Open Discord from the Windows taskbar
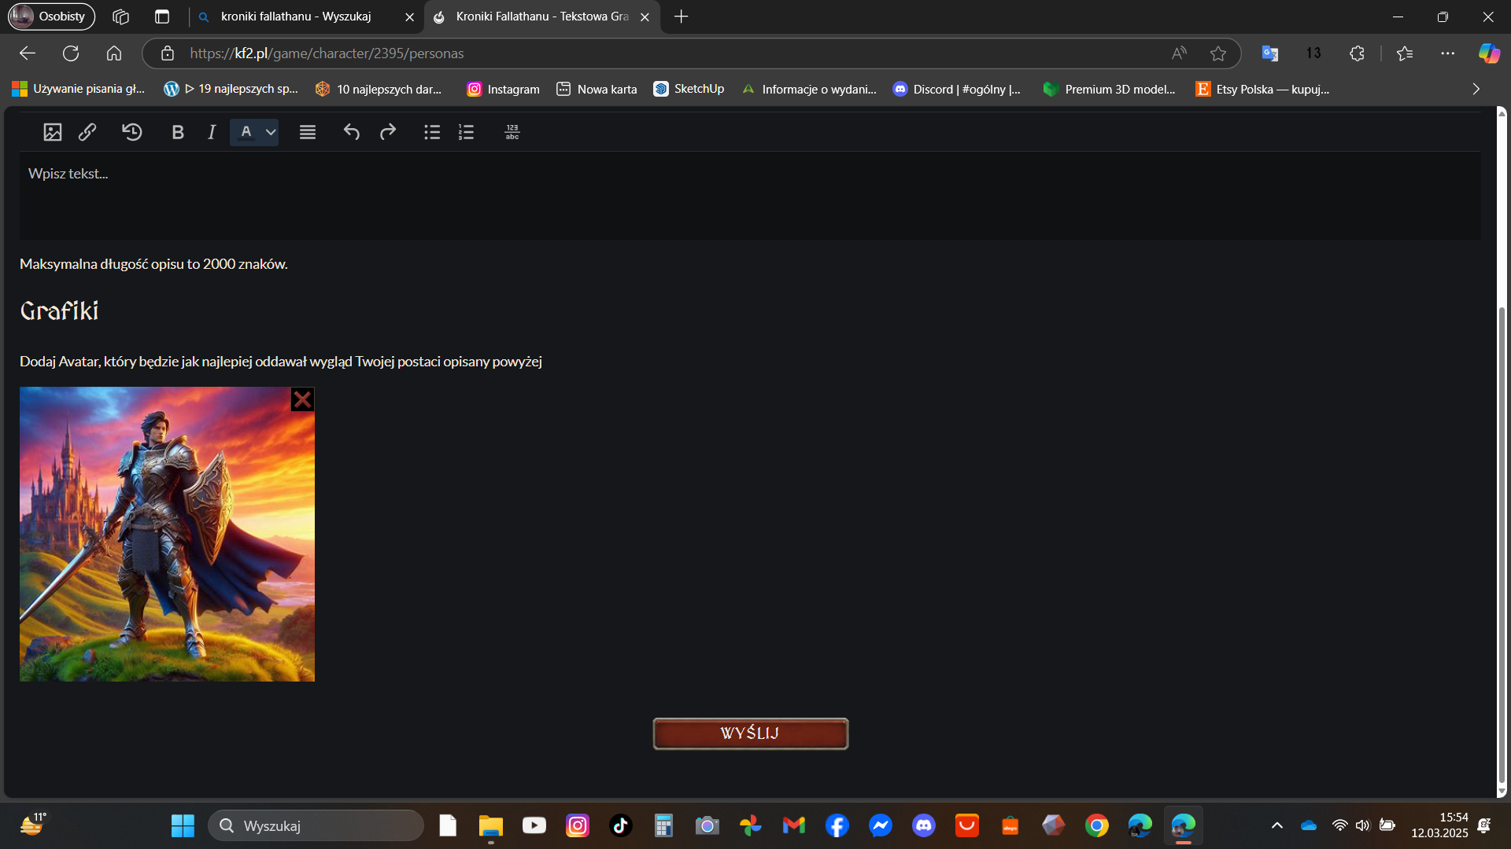This screenshot has height=849, width=1511. (x=923, y=825)
